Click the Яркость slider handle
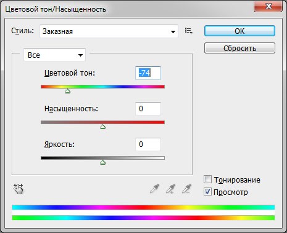287x233 pixels. 103,163
